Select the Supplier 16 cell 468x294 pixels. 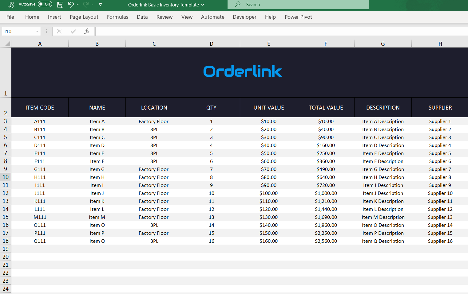[440, 241]
